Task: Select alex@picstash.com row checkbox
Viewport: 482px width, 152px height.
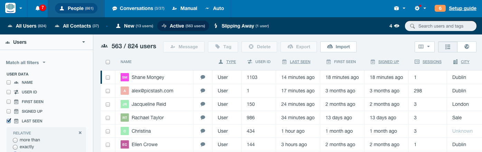Action: pyautogui.click(x=108, y=91)
